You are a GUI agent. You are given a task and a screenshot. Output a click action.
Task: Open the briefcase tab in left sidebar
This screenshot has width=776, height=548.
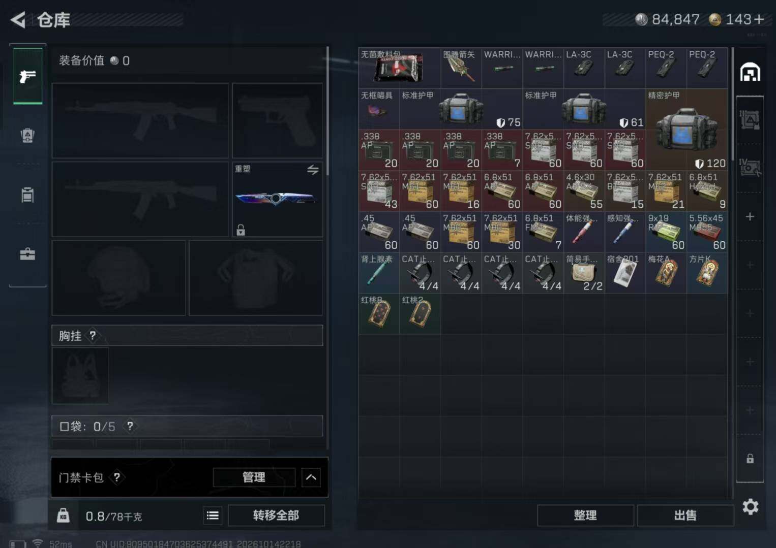pyautogui.click(x=27, y=254)
